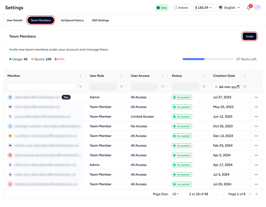Viewport: 266px width, 207px height.
Task: Open Member column three-dot menu
Action: (80, 76)
